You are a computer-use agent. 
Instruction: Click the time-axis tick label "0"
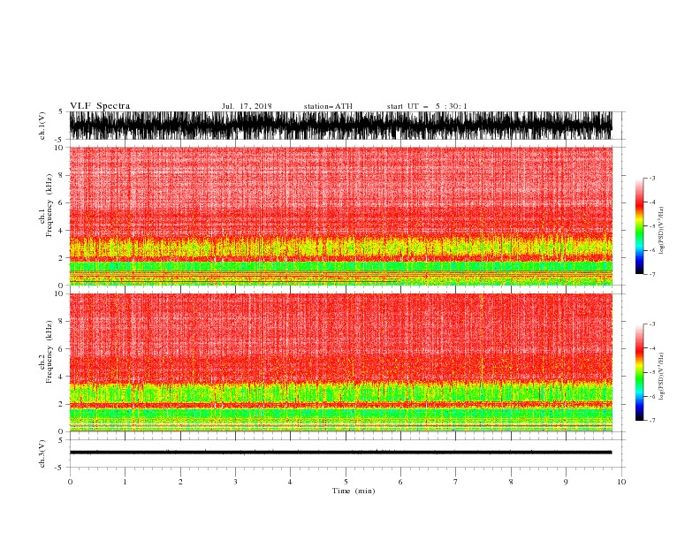click(x=70, y=482)
